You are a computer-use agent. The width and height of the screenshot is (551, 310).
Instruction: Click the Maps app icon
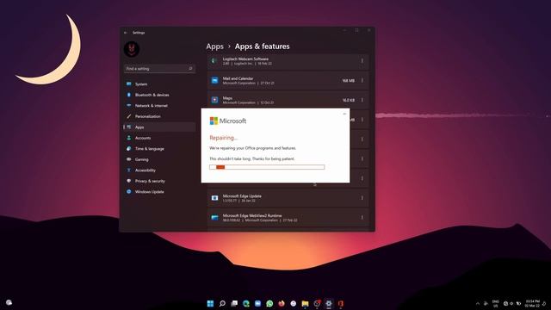click(214, 100)
